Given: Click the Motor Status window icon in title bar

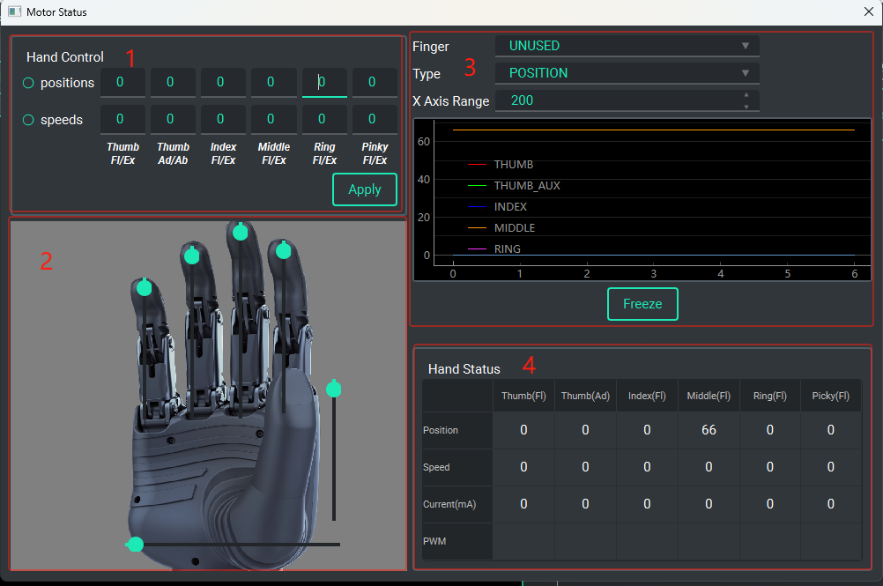Looking at the screenshot, I should (14, 12).
